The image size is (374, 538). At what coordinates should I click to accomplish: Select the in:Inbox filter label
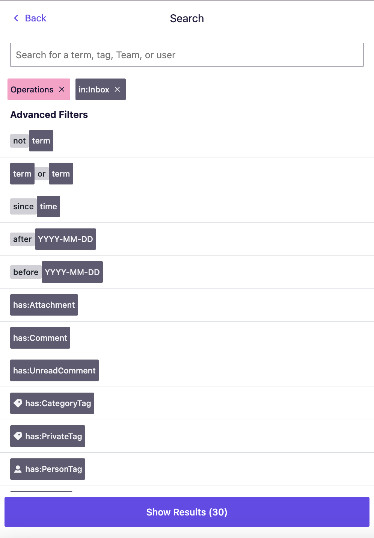(94, 89)
